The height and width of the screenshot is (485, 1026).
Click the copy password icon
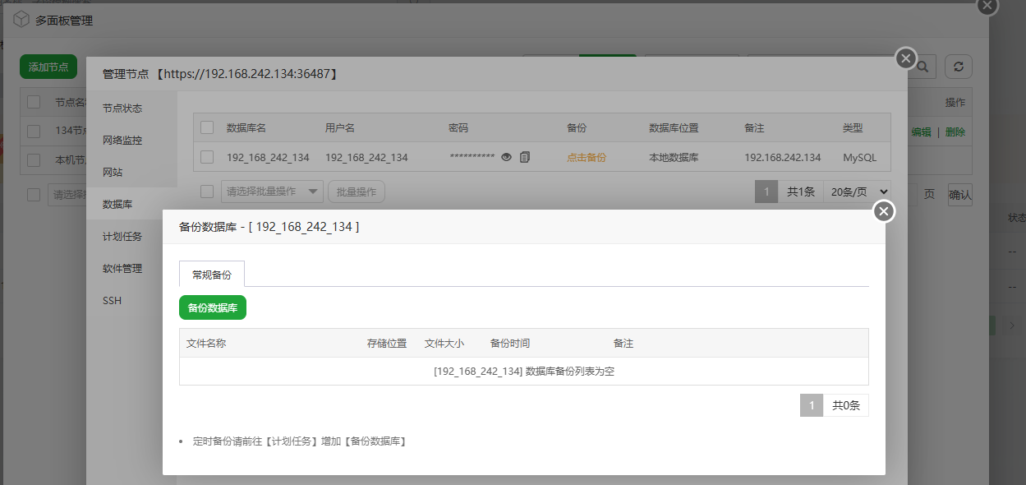point(525,157)
